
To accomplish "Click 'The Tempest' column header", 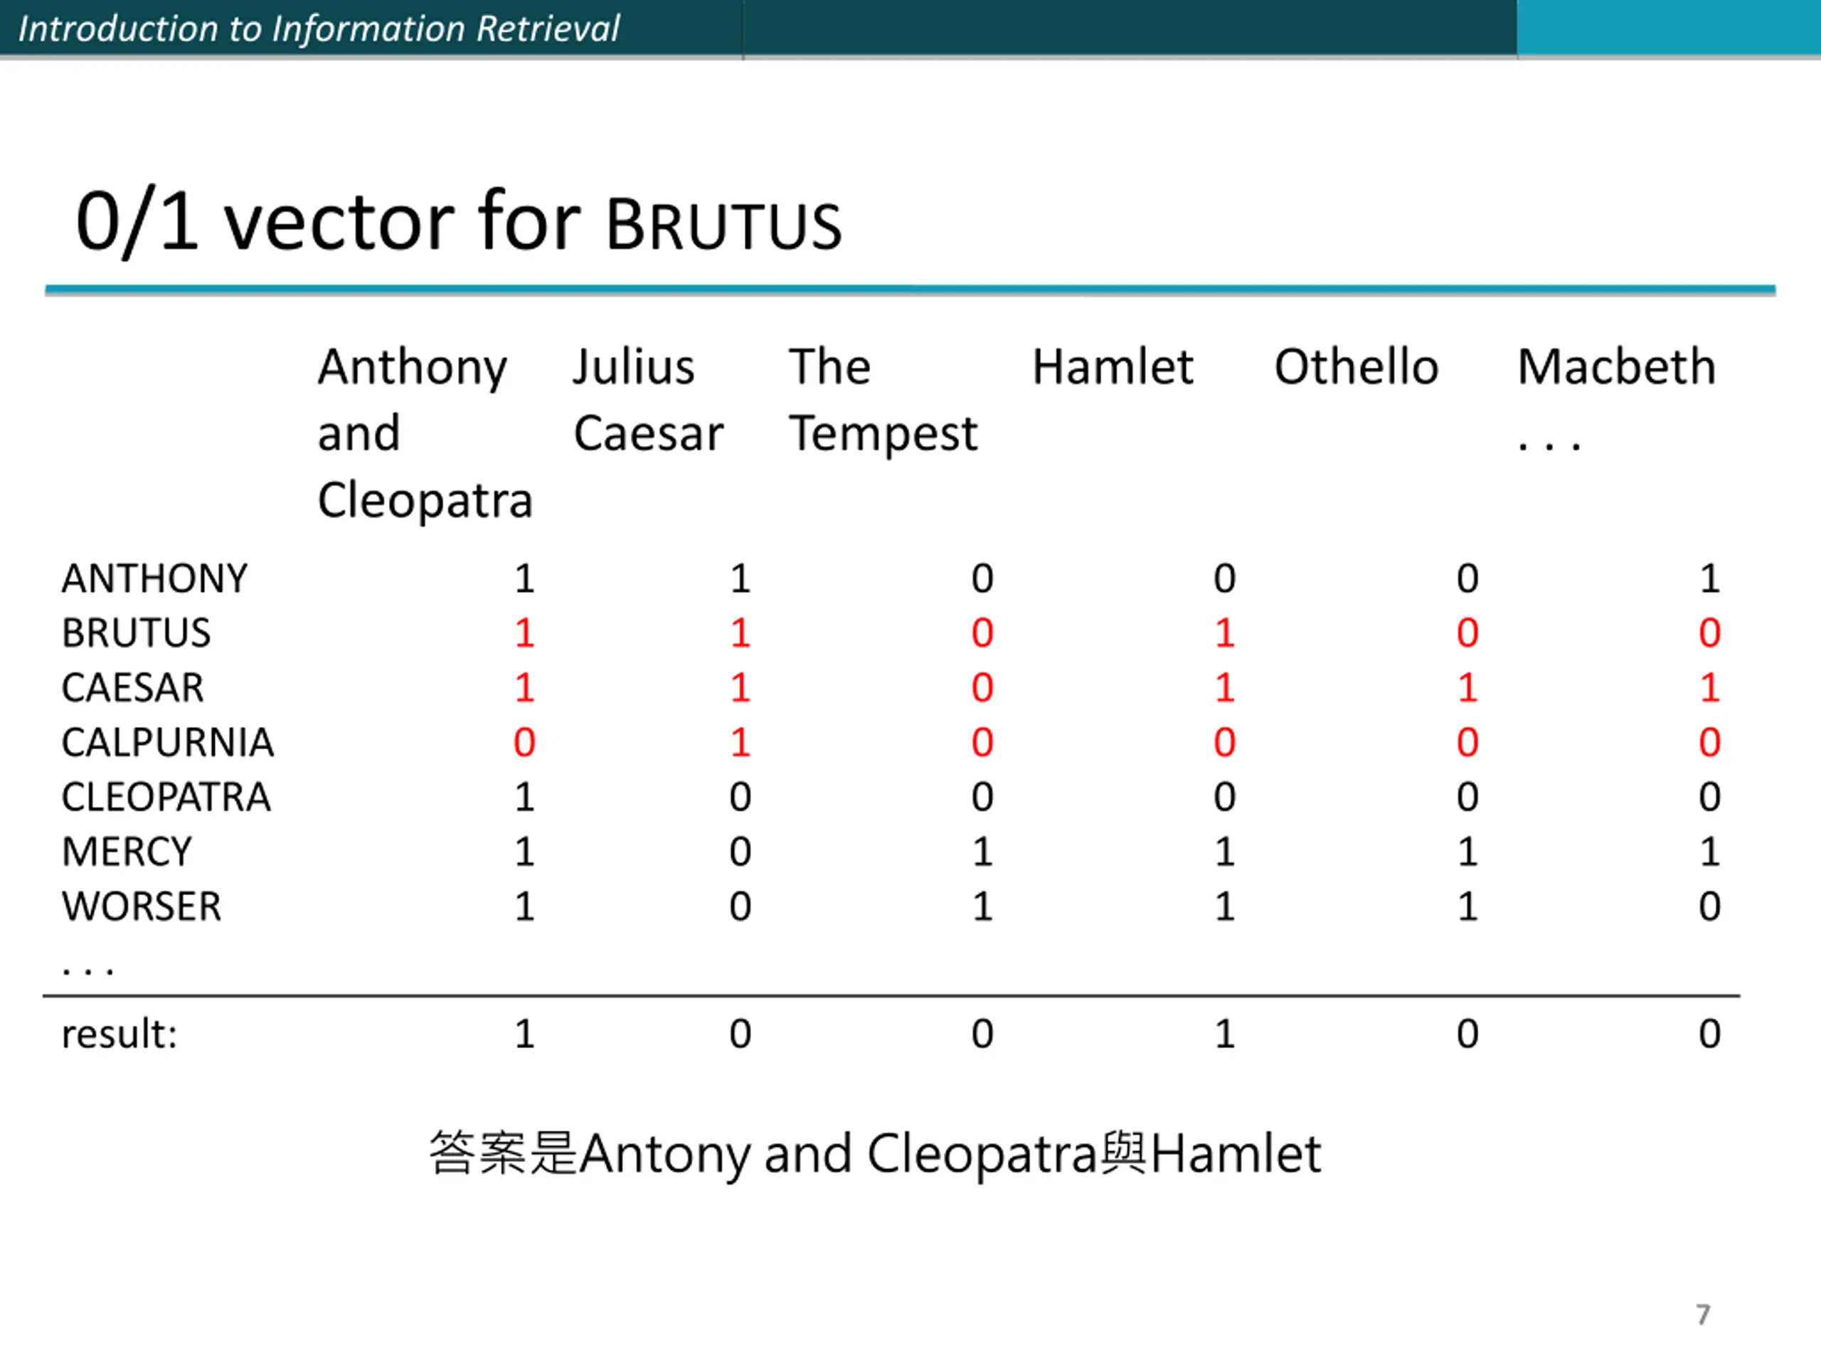I will click(883, 401).
